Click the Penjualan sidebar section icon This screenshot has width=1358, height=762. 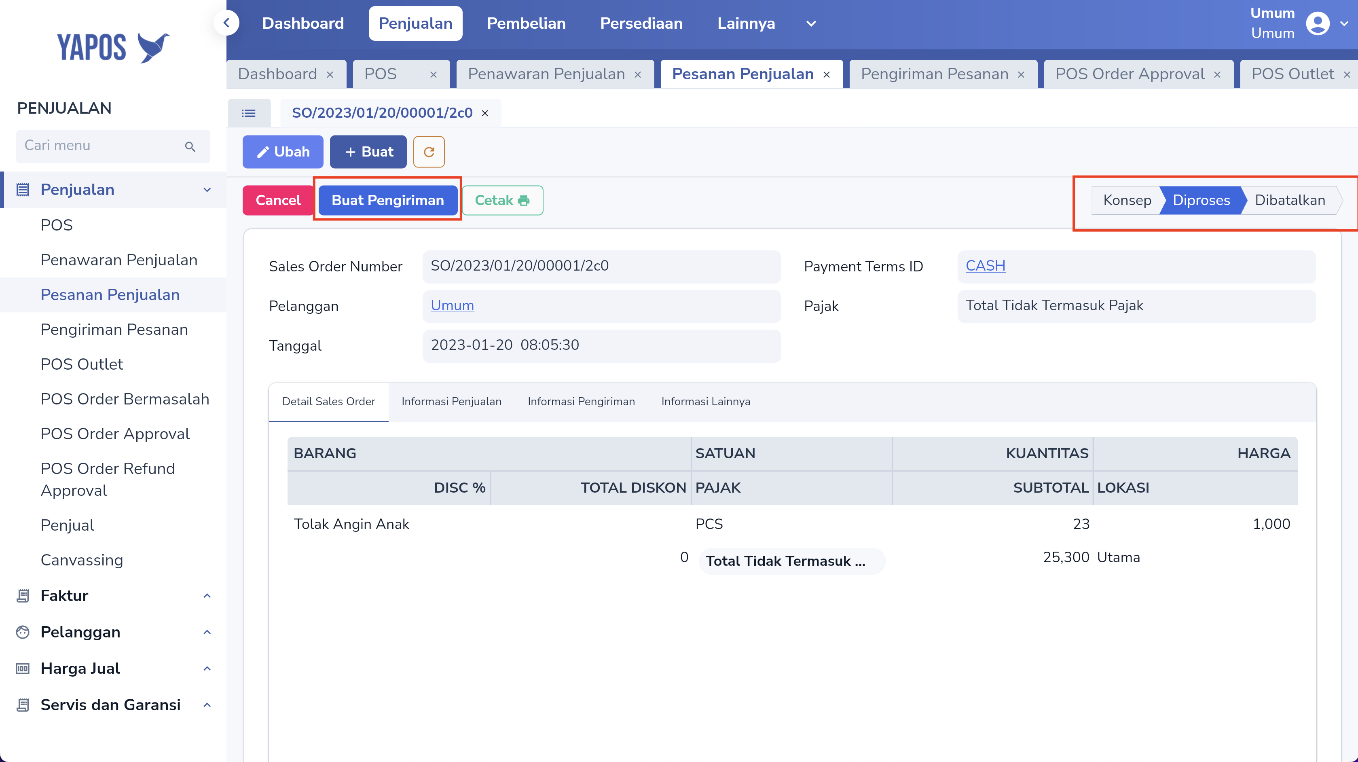click(23, 189)
